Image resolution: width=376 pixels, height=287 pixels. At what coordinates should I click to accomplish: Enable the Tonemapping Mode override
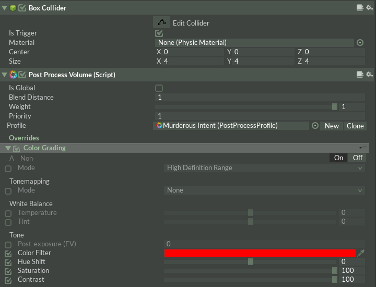click(8, 191)
